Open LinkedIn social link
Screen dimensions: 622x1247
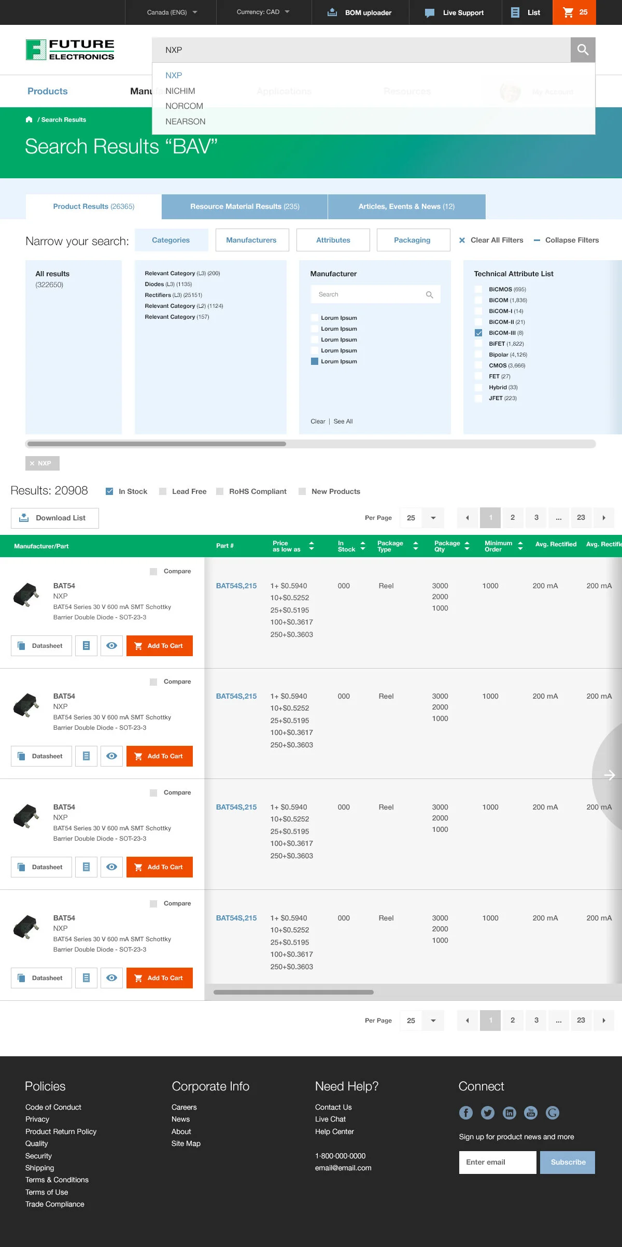510,1113
